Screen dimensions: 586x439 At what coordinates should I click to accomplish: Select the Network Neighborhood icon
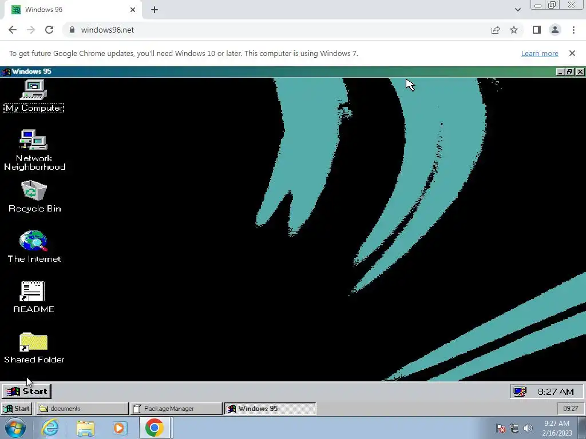34,150
